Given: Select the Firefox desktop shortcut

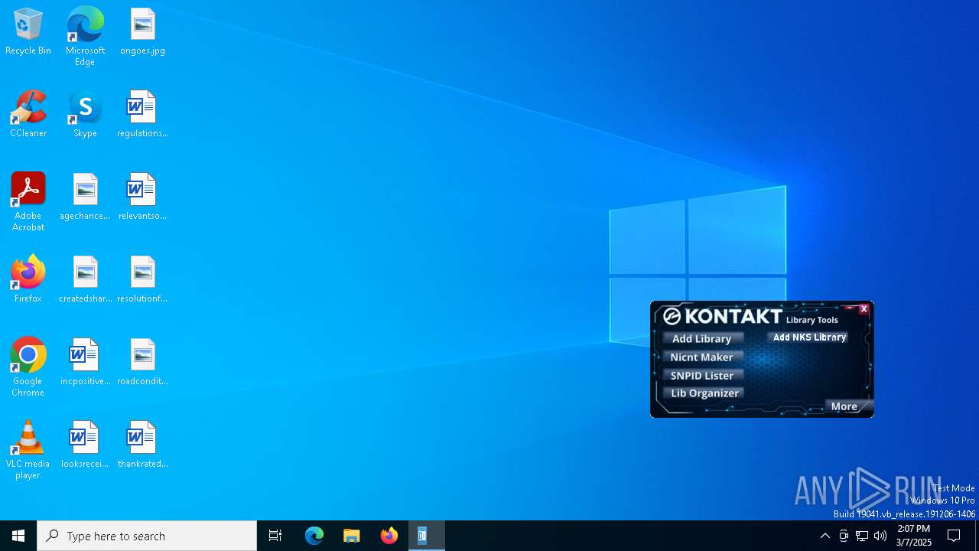Looking at the screenshot, I should (x=28, y=280).
